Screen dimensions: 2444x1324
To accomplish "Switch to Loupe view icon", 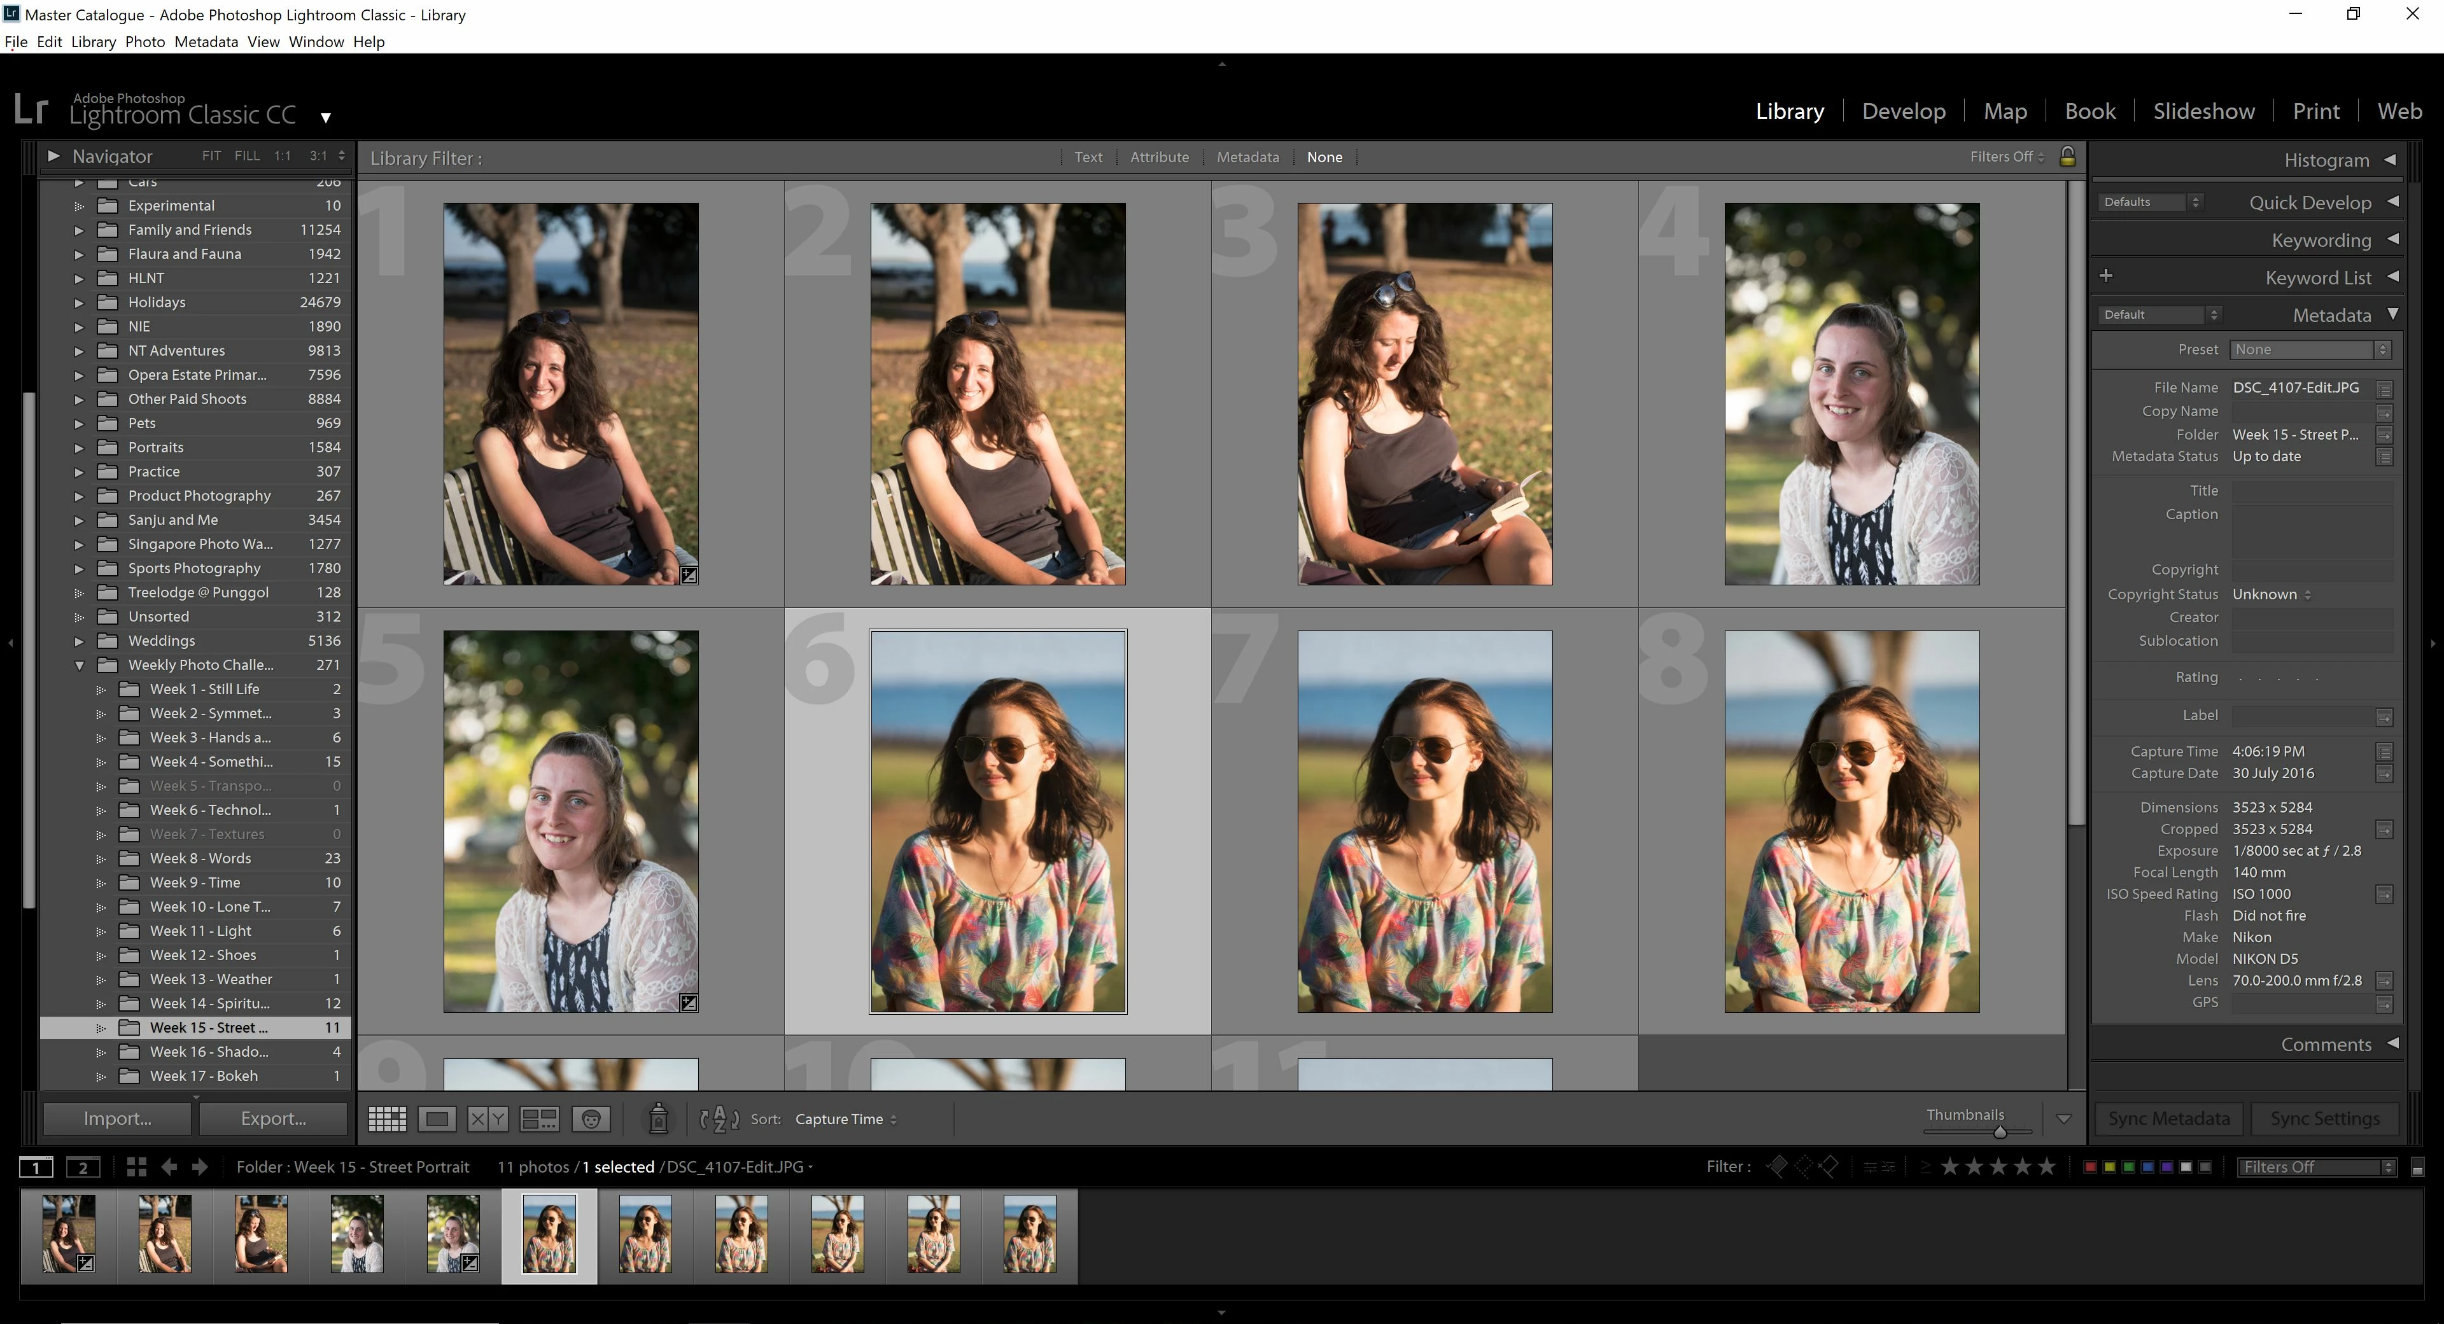I will coord(437,1119).
